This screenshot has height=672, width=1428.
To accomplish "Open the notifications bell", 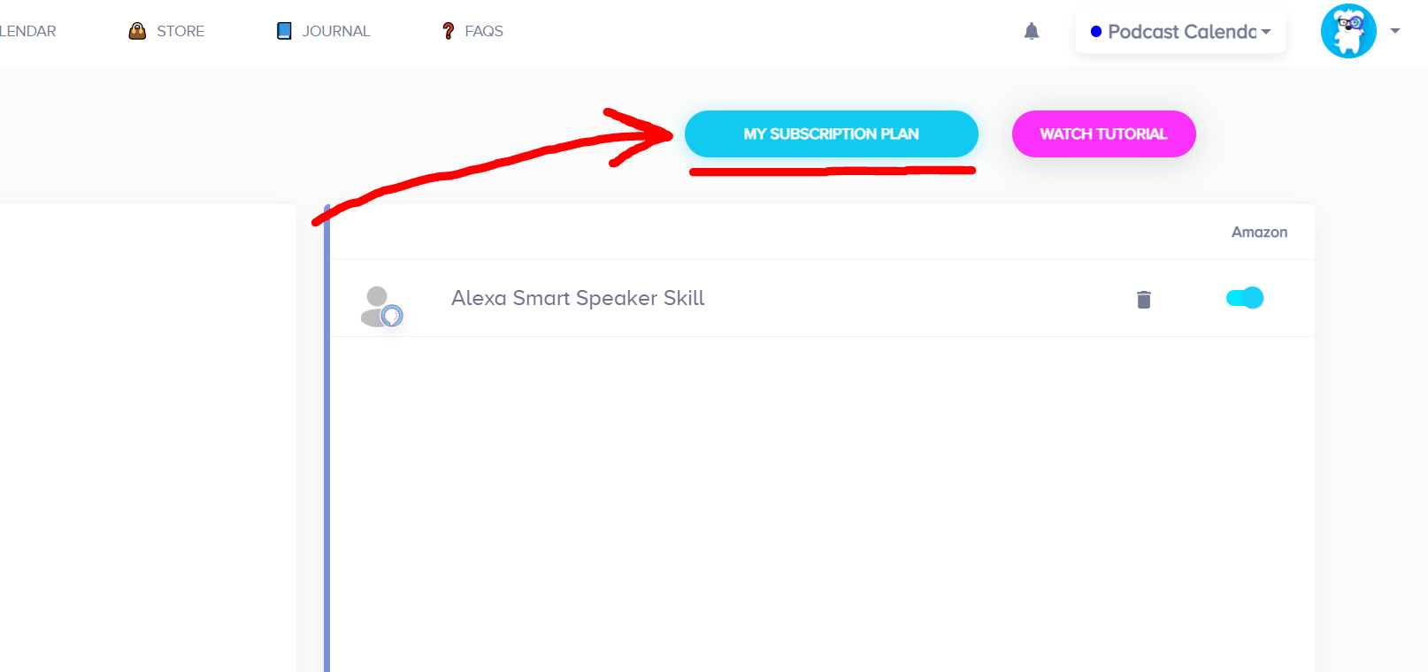I will point(1032,32).
